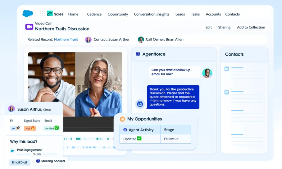Click the A+ rocket fit badge
Image resolution: width=282 pixels, height=169 pixels.
(x=16, y=128)
